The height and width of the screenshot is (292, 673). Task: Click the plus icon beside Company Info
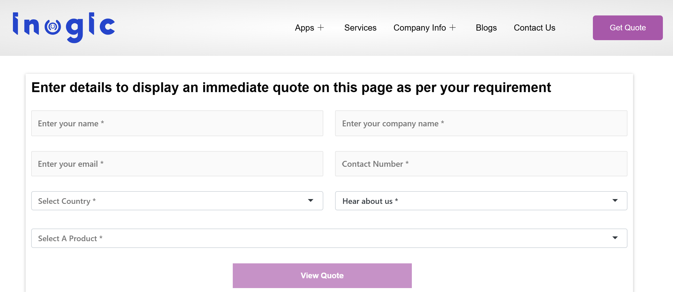[453, 28]
